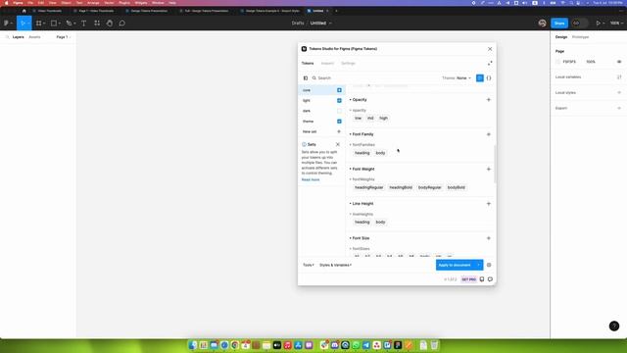Click the Share button
627x353 pixels.
click(x=559, y=24)
